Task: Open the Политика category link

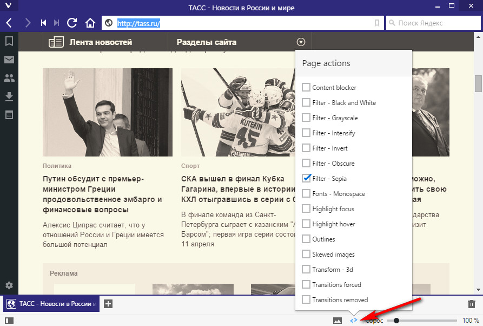Action: pyautogui.click(x=57, y=166)
